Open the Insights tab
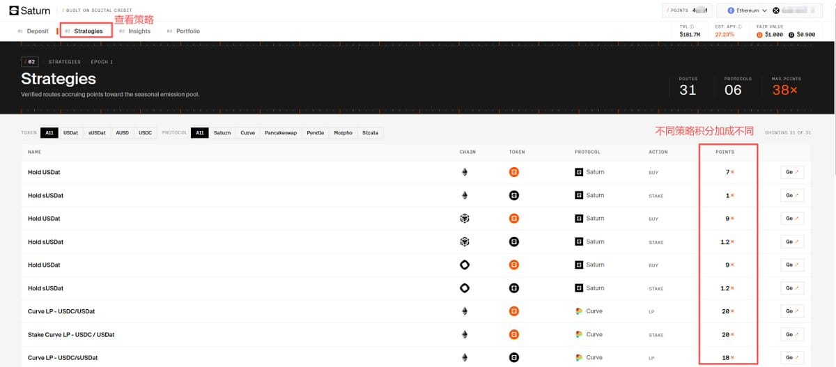The image size is (836, 367). [134, 31]
